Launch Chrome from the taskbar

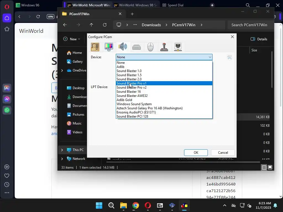tap(135, 205)
